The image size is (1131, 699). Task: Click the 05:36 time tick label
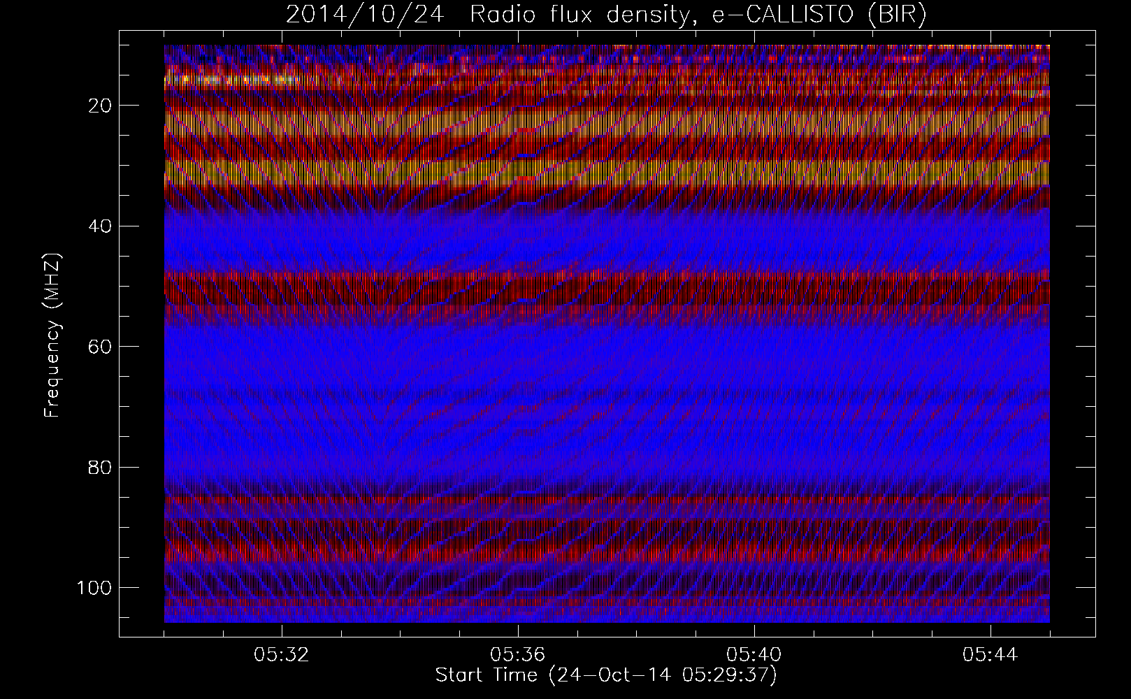tap(518, 655)
